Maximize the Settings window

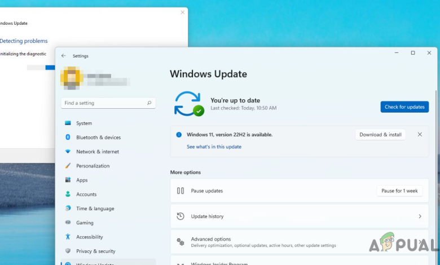coord(413,53)
